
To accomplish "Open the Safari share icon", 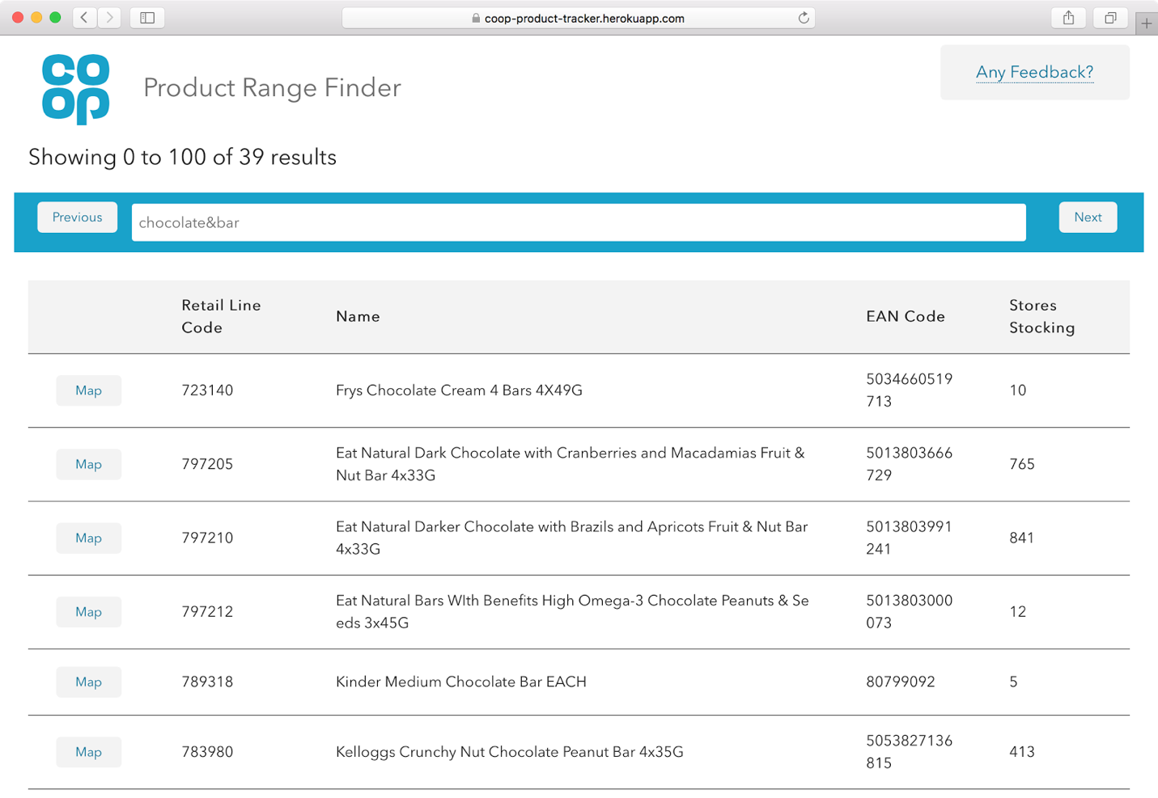I will click(1069, 17).
